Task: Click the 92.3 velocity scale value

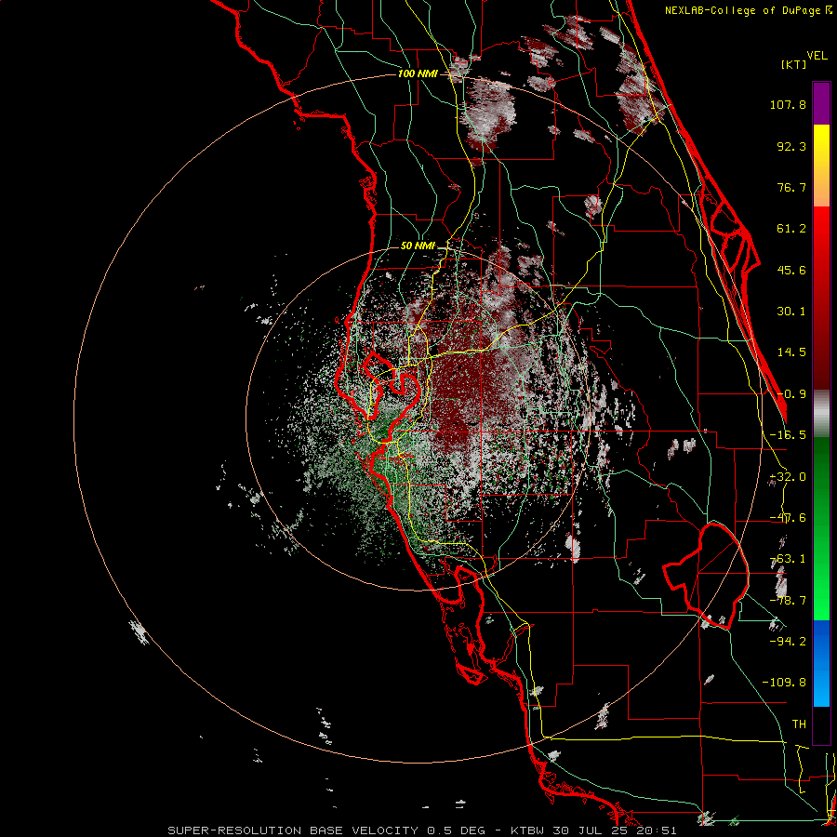Action: click(791, 146)
